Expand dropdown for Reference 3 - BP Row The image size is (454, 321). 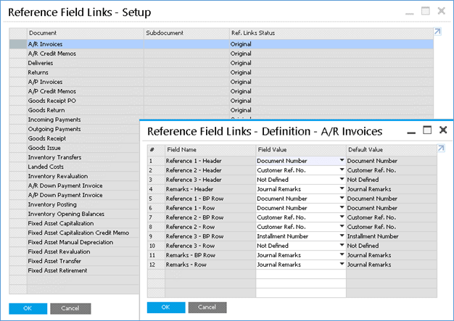pyautogui.click(x=342, y=236)
